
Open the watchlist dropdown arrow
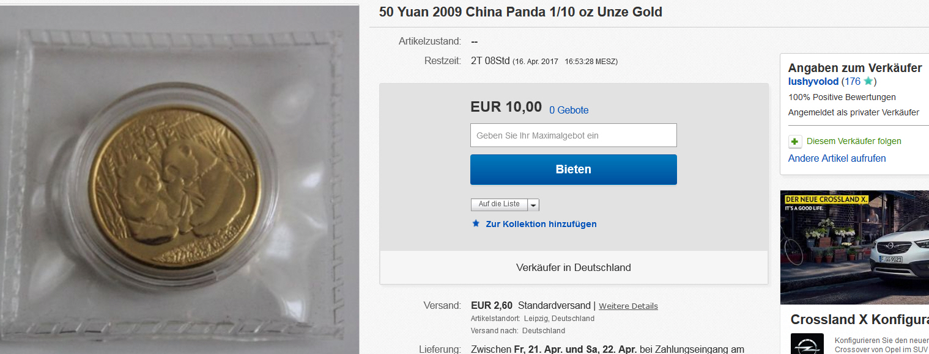click(533, 204)
